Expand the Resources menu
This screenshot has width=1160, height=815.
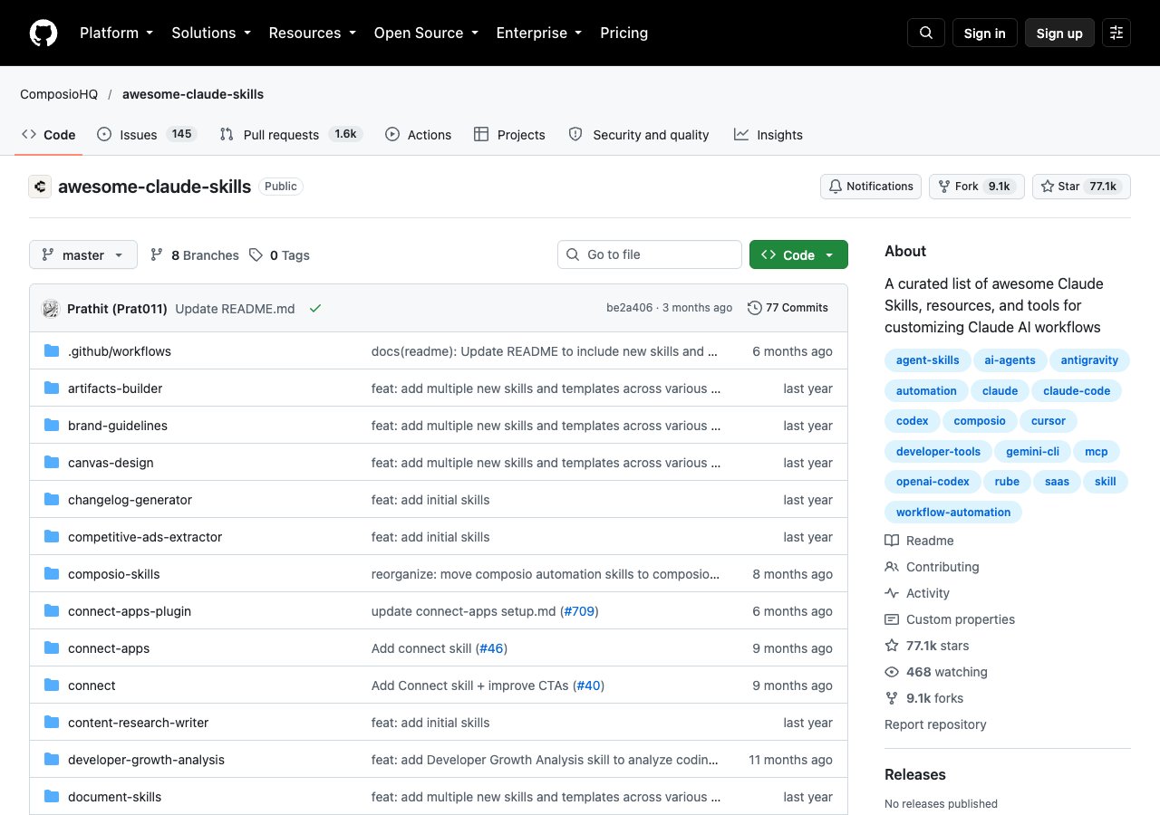coord(314,33)
